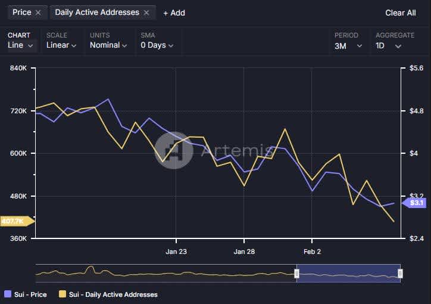Click the UNITS option heading
The height and width of the screenshot is (304, 431).
click(x=100, y=35)
